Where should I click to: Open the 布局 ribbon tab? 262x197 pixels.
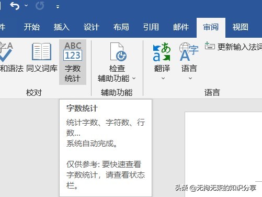[121, 27]
